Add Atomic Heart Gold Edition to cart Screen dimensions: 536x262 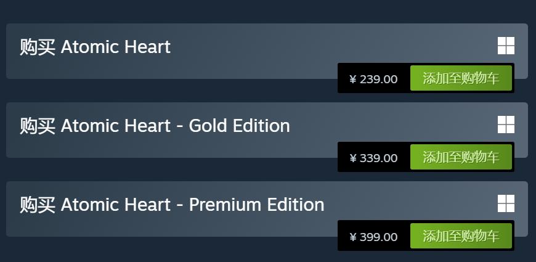pos(461,157)
